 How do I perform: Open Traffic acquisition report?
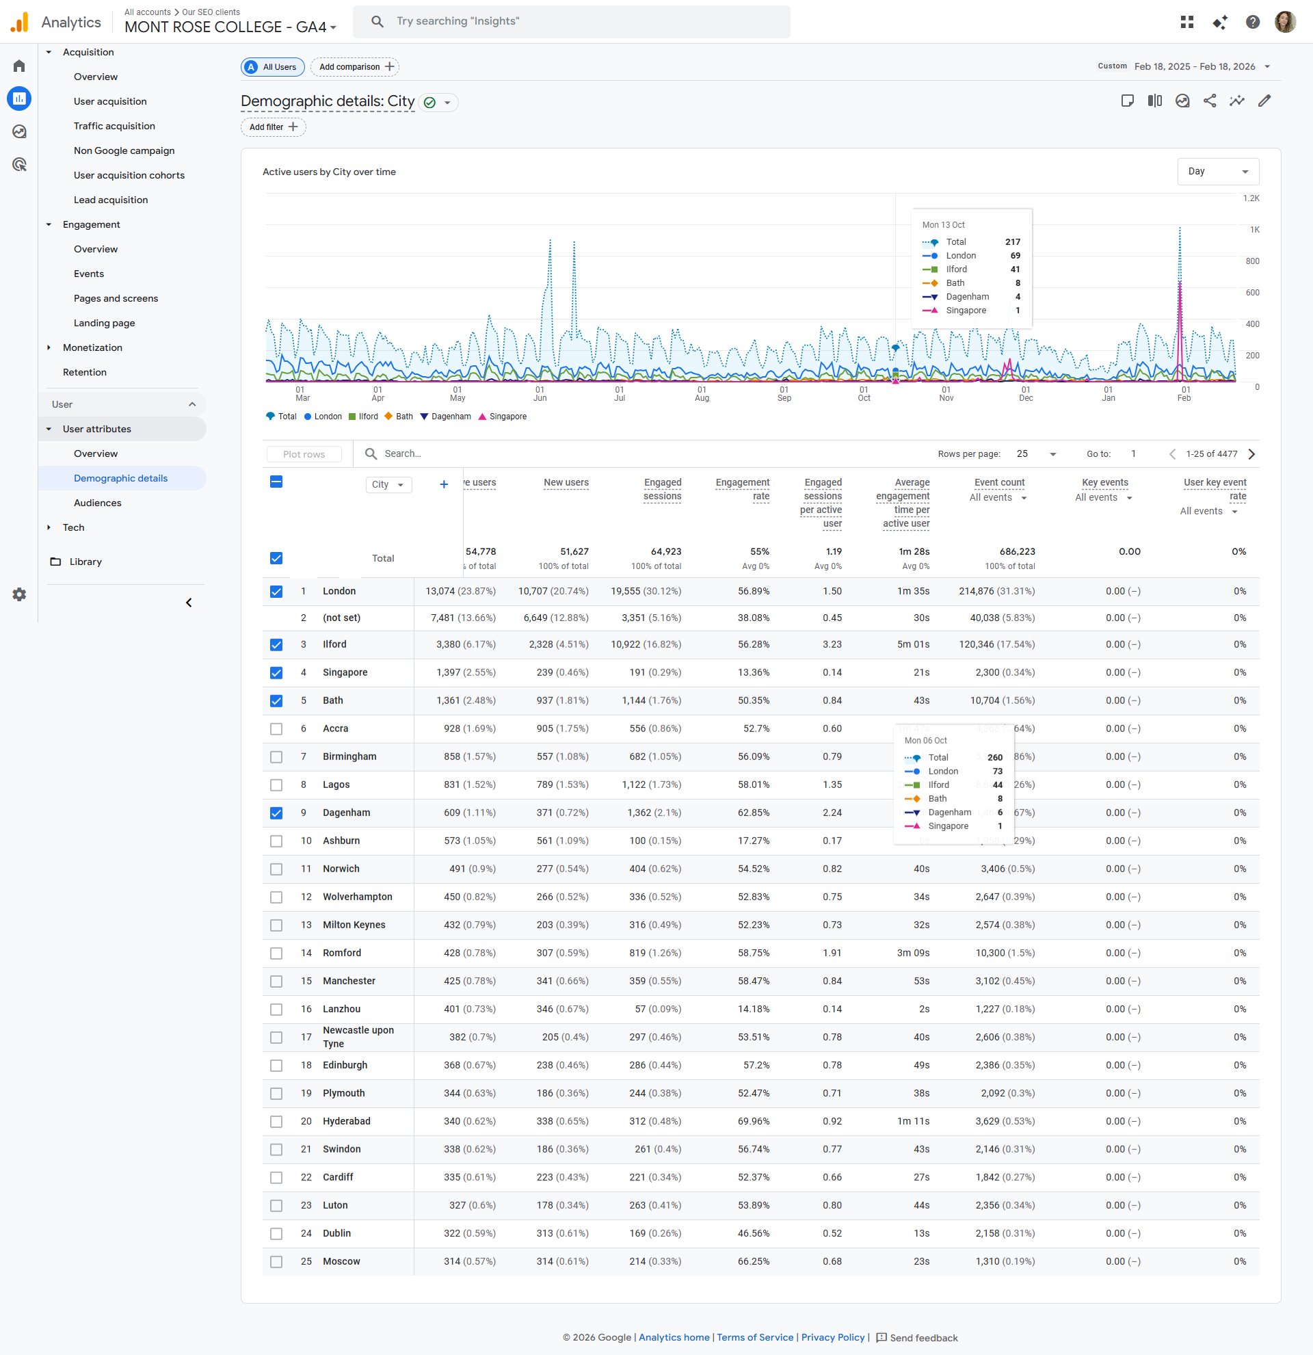114,126
